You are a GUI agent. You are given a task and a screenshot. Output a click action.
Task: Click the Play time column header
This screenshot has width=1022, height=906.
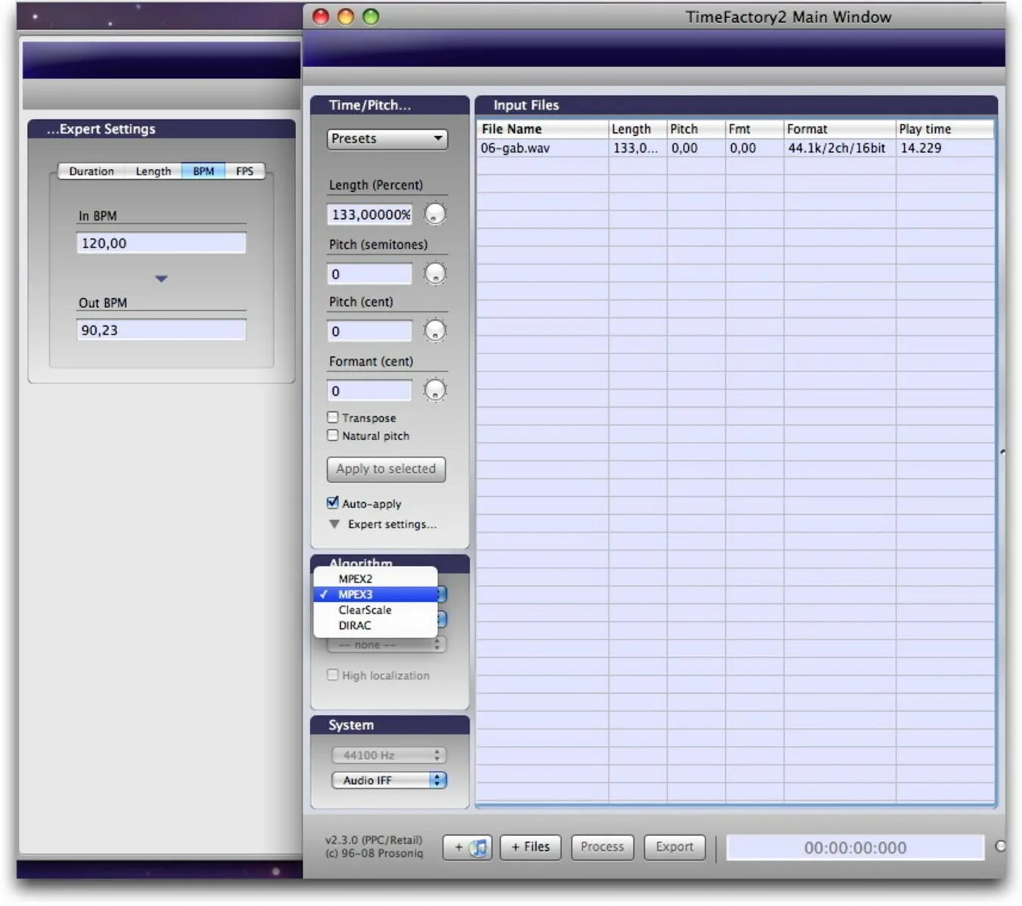coord(945,129)
